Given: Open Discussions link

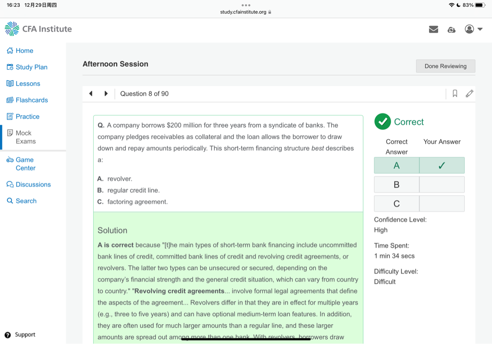Looking at the screenshot, I should pyautogui.click(x=33, y=184).
